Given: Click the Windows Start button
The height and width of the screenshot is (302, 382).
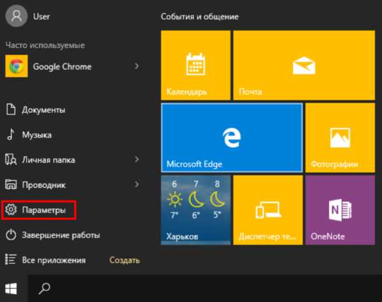Looking at the screenshot, I should (x=11, y=289).
